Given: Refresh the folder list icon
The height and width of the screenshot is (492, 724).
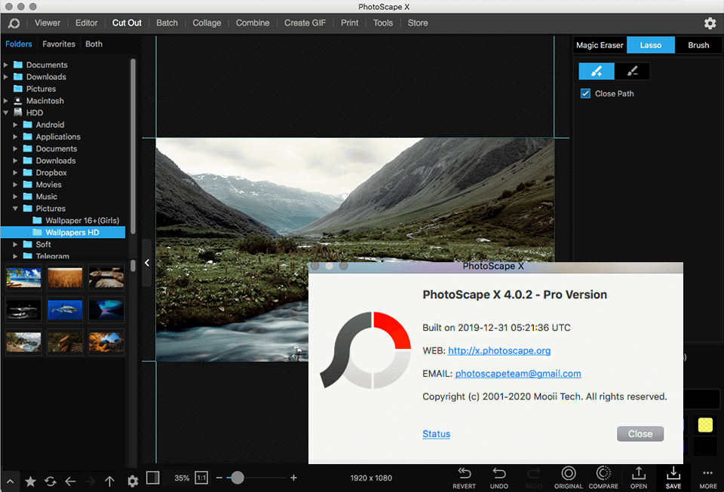Looking at the screenshot, I should point(51,481).
